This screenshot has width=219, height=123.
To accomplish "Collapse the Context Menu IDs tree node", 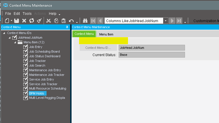I will (x=4, y=33).
